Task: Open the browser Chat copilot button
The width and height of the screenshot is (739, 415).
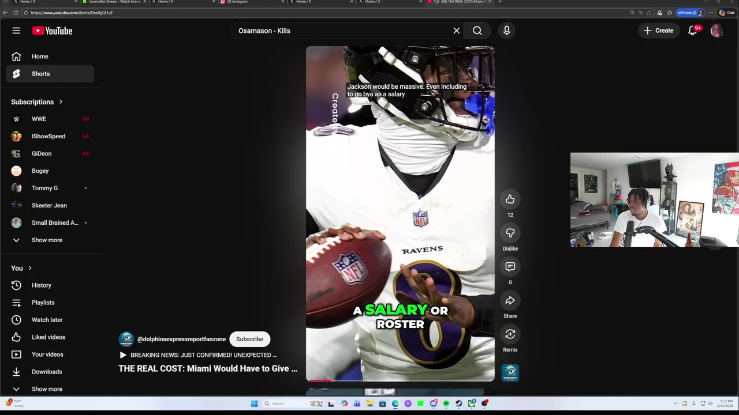Action: [726, 13]
